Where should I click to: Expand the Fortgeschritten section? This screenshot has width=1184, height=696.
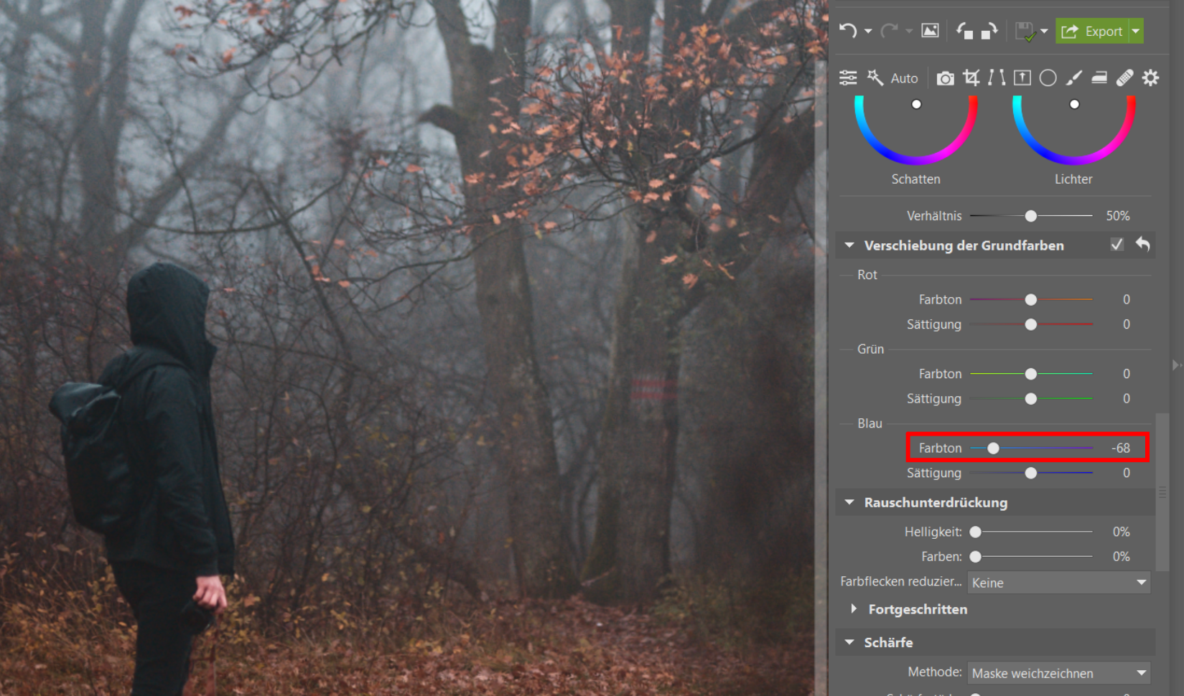tap(854, 609)
